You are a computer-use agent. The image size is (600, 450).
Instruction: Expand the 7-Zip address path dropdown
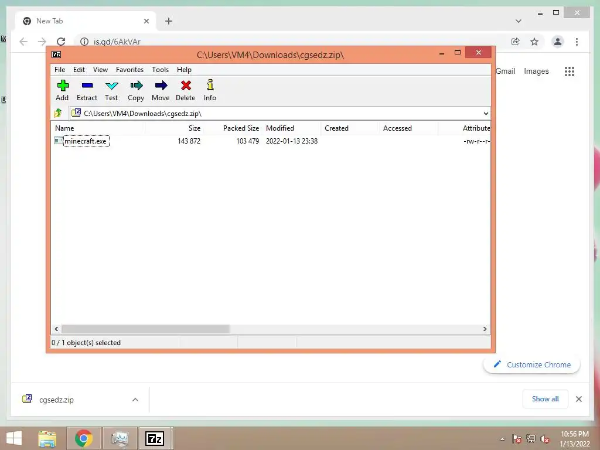coord(486,113)
